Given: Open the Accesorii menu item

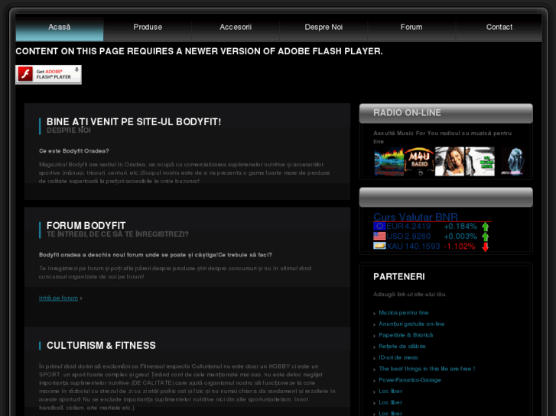Looking at the screenshot, I should click(236, 27).
